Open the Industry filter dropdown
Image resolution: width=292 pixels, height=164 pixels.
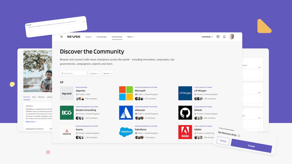tap(95, 73)
